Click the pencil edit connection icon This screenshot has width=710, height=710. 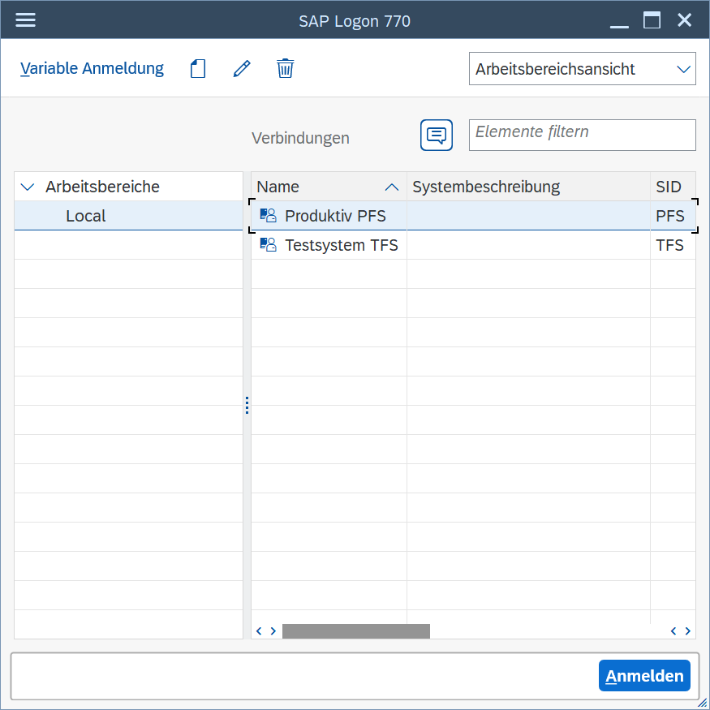click(x=241, y=69)
